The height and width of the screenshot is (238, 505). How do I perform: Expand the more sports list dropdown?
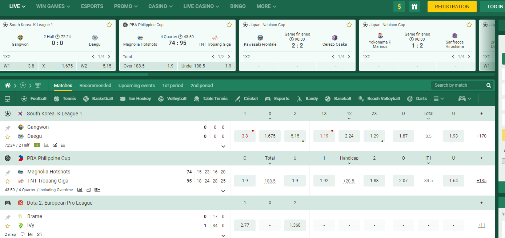pyautogui.click(x=439, y=99)
